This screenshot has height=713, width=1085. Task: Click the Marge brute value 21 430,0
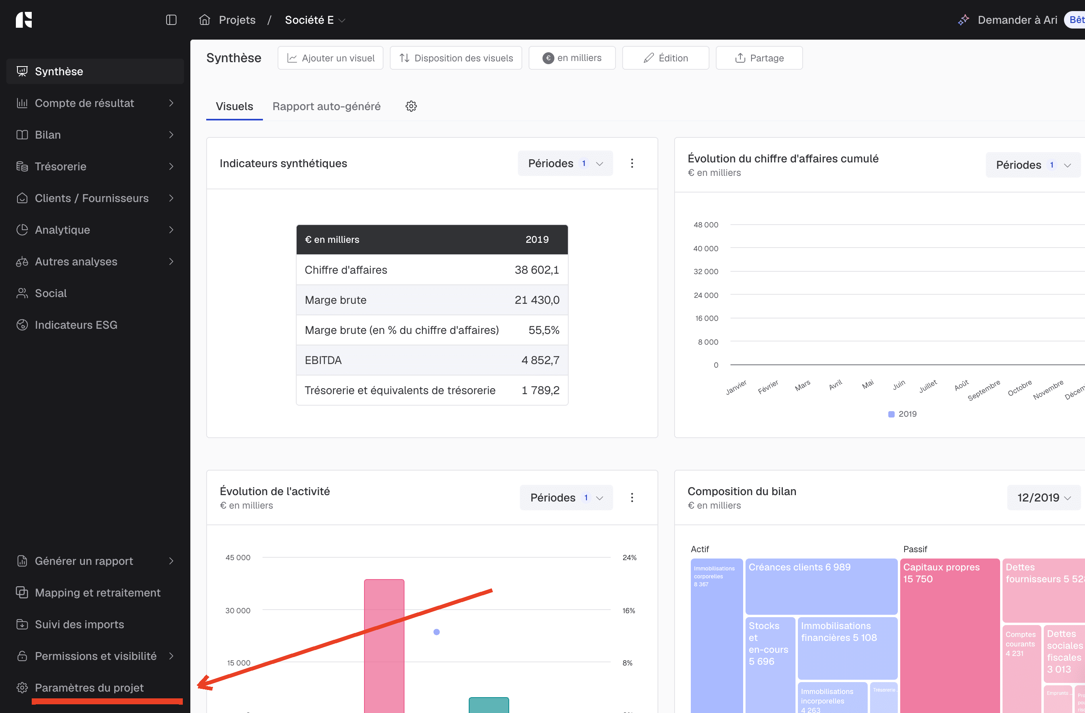pos(537,299)
